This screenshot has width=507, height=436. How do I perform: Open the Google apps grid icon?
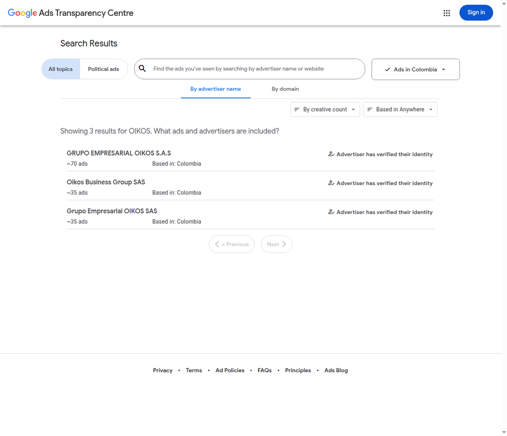447,13
